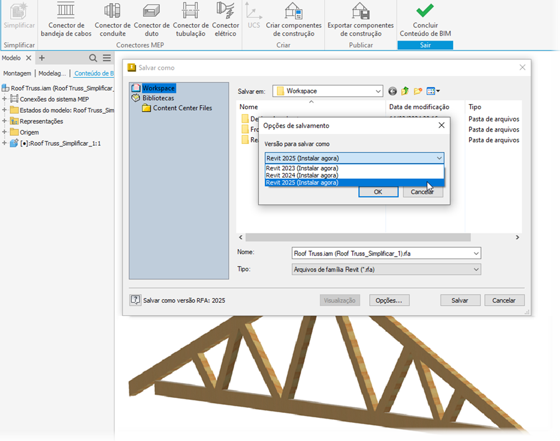Click OK in Opções de salvamento

(378, 192)
